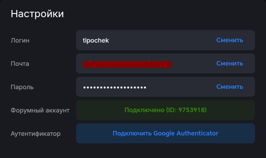This screenshot has height=158, width=266.
Task: Click the Почта label
Action: [x=20, y=64]
